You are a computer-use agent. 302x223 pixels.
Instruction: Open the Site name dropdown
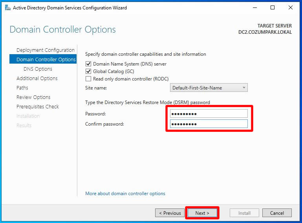209,88
